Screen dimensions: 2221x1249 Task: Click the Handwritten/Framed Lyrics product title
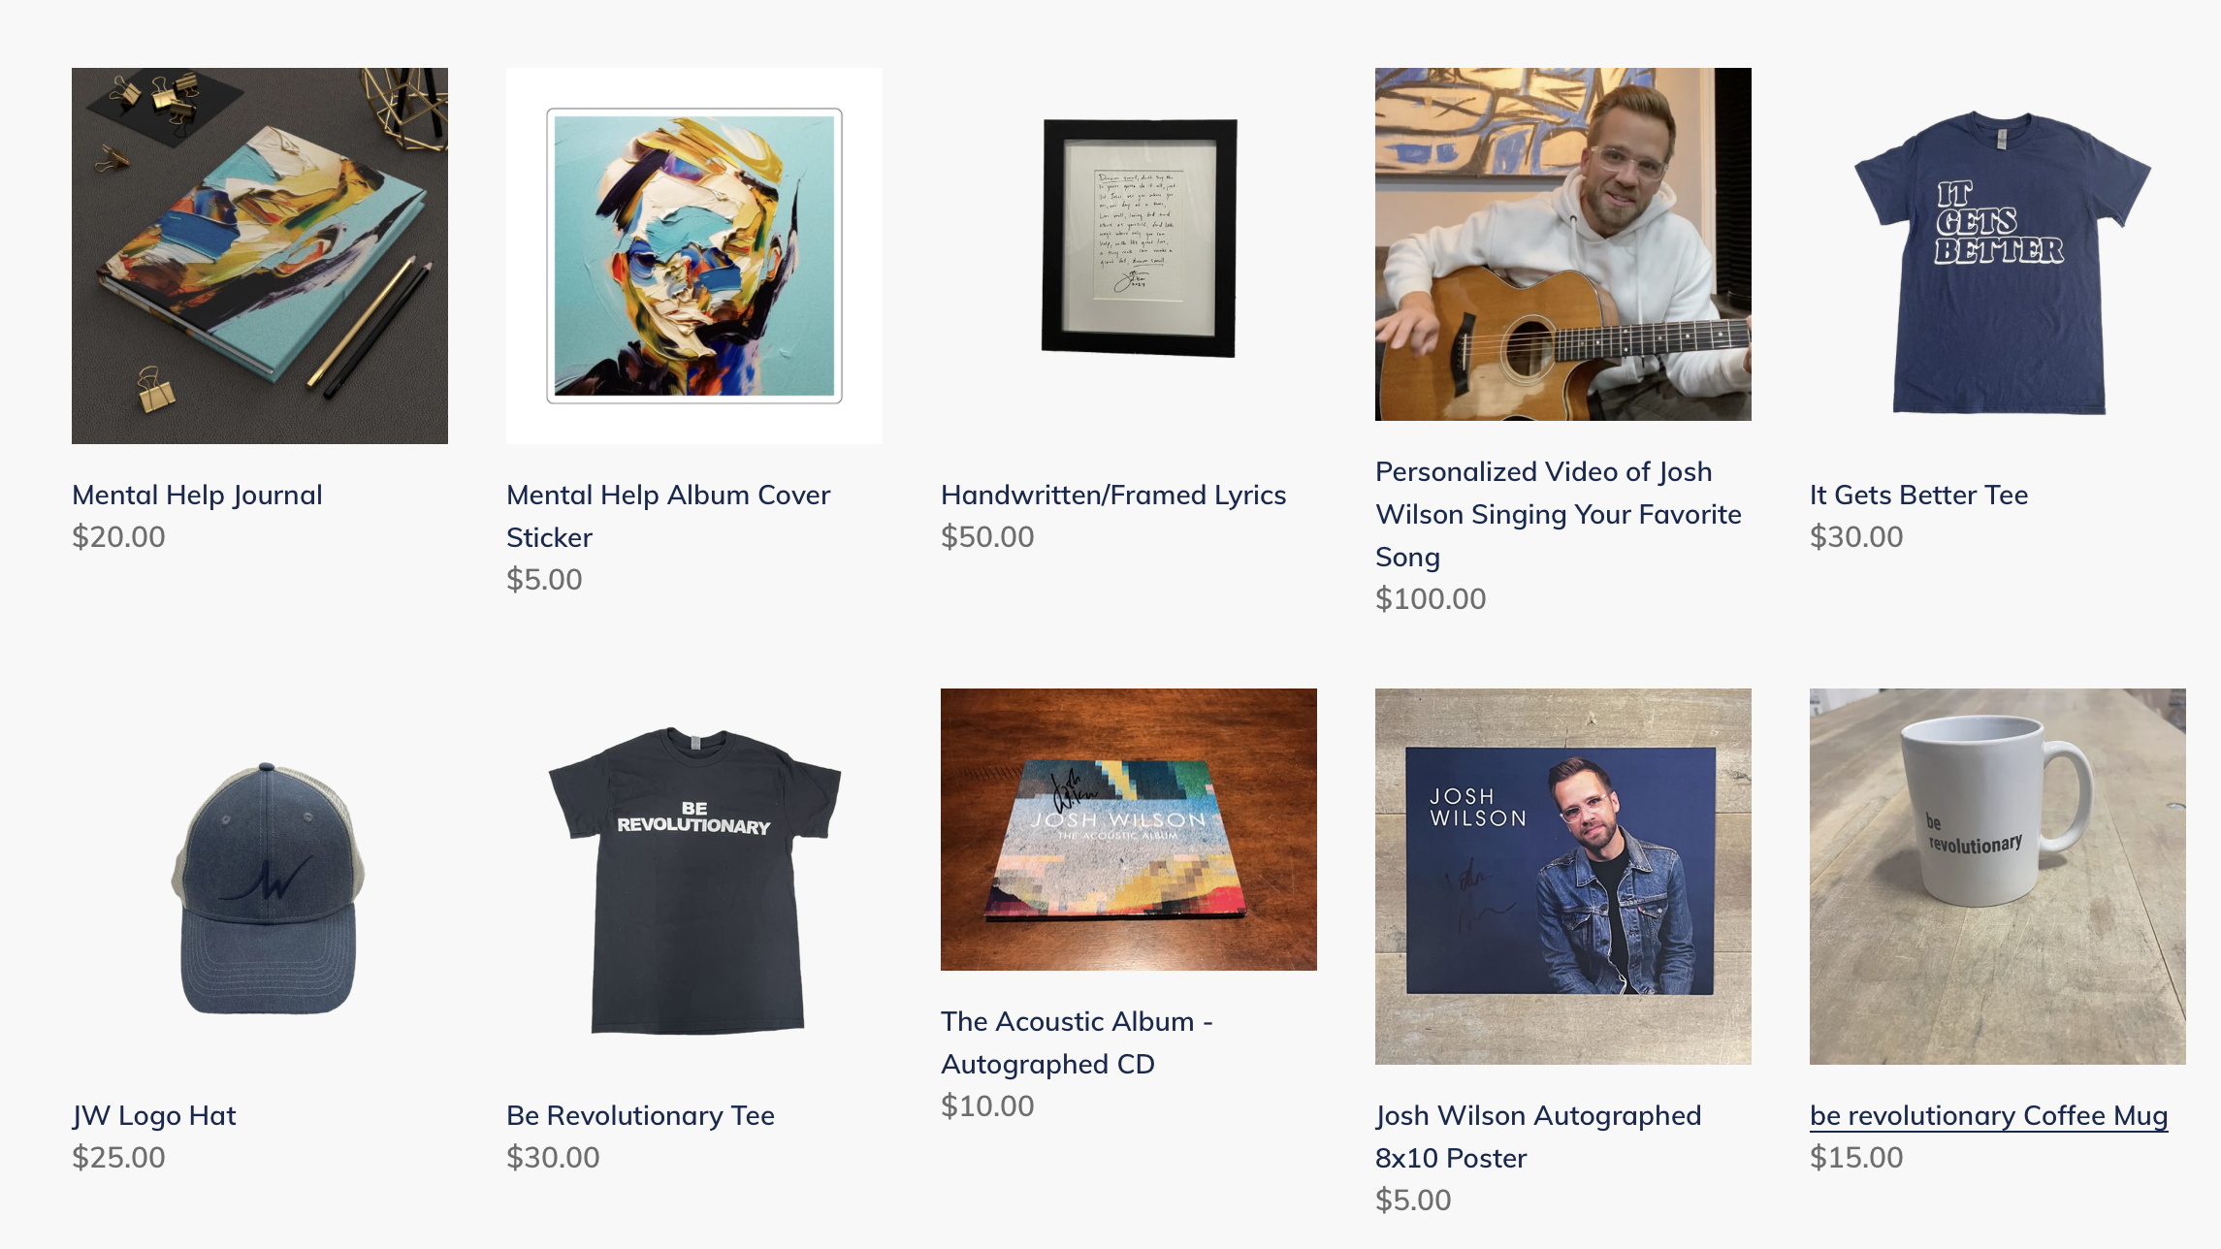[x=1113, y=495]
